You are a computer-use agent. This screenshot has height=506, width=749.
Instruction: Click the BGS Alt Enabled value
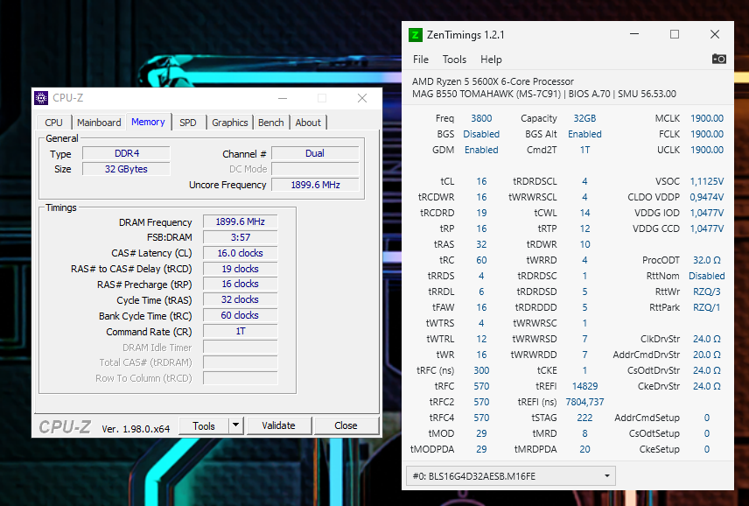[584, 134]
